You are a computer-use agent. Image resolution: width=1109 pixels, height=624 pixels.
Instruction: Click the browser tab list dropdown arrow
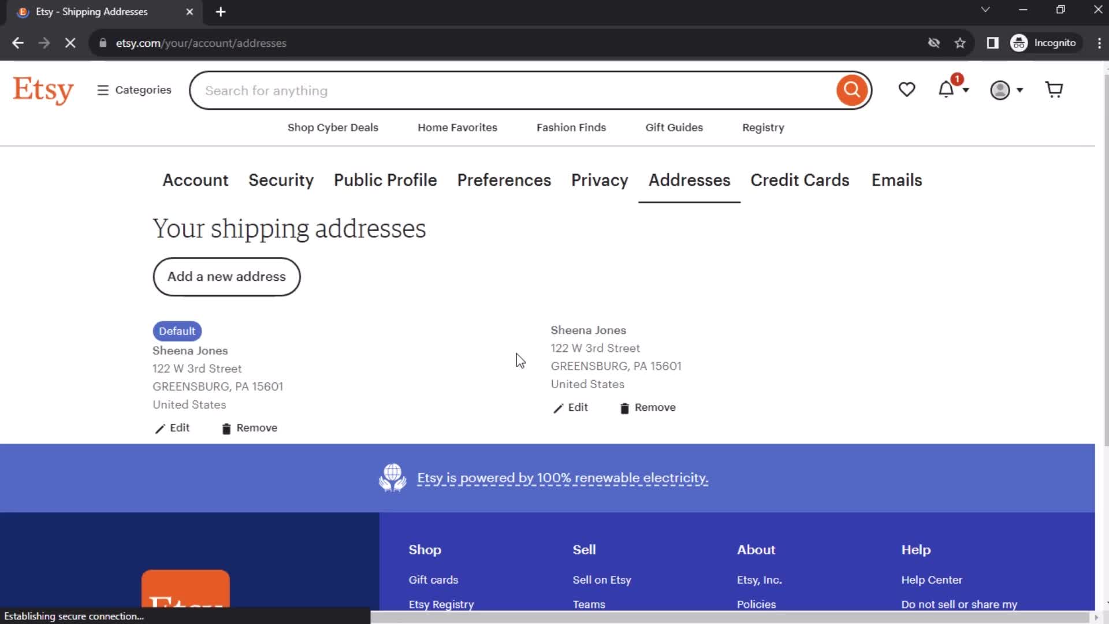pyautogui.click(x=985, y=10)
